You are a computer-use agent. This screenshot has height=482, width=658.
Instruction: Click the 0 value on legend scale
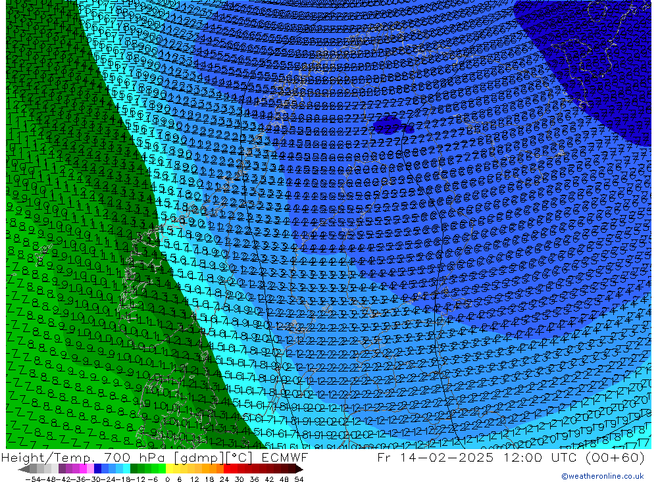(x=167, y=479)
